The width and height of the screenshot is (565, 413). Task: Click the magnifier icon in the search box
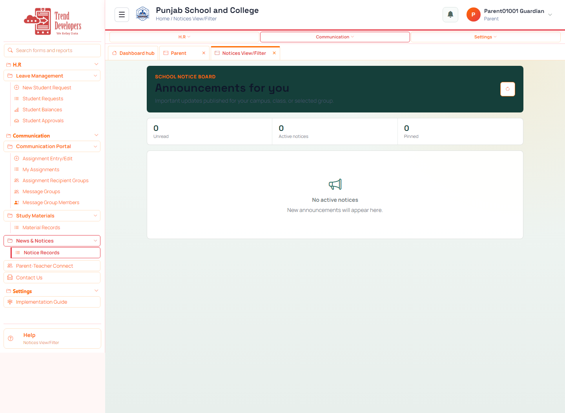pyautogui.click(x=11, y=50)
